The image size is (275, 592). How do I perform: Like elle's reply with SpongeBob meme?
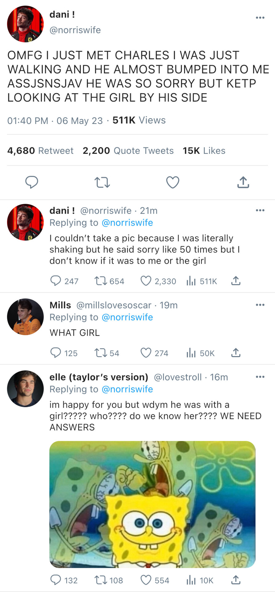[x=146, y=580]
